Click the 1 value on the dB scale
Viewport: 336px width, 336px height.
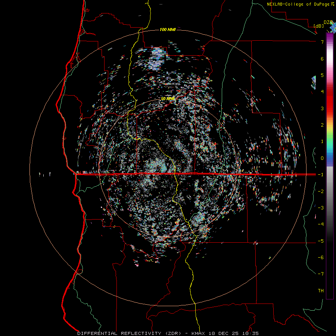point(322,141)
